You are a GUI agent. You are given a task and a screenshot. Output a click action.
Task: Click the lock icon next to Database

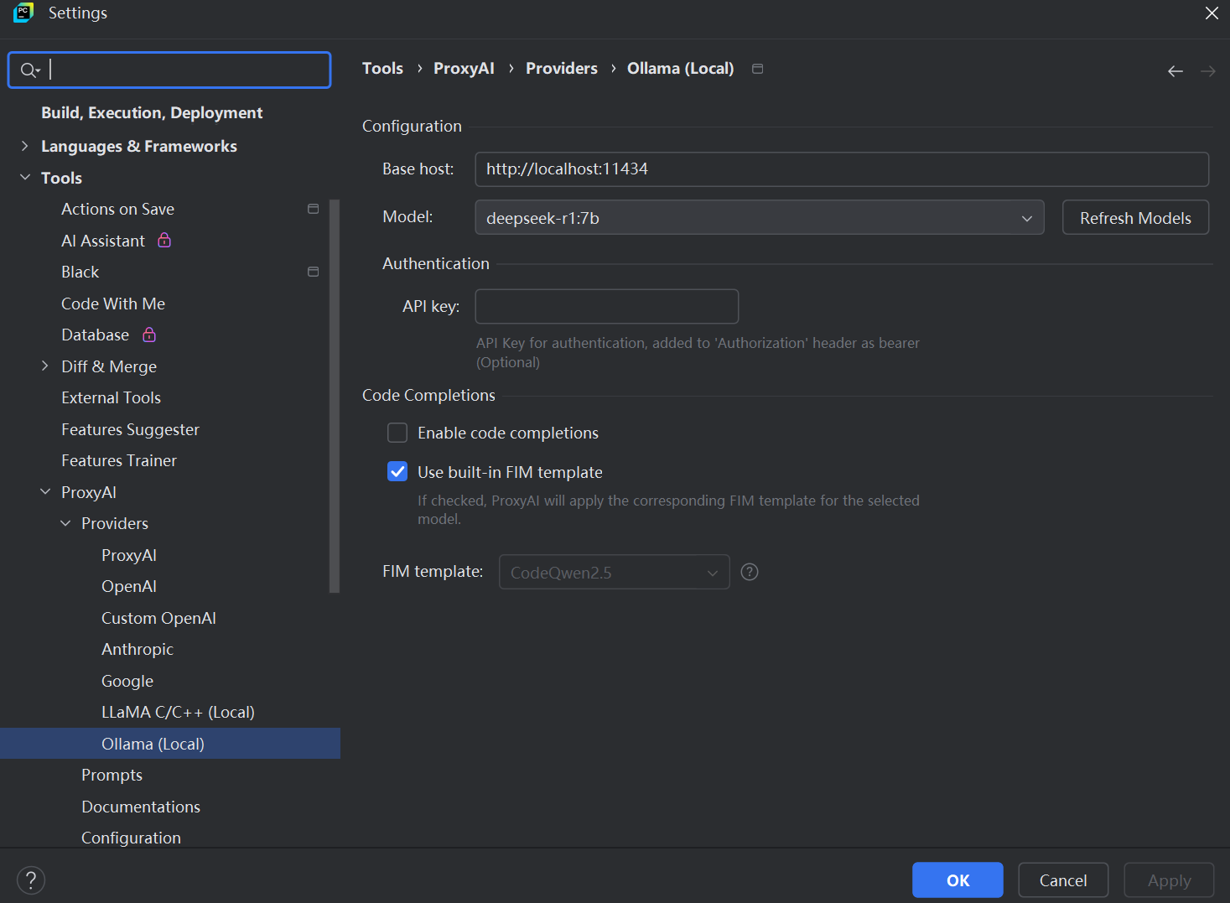click(148, 335)
